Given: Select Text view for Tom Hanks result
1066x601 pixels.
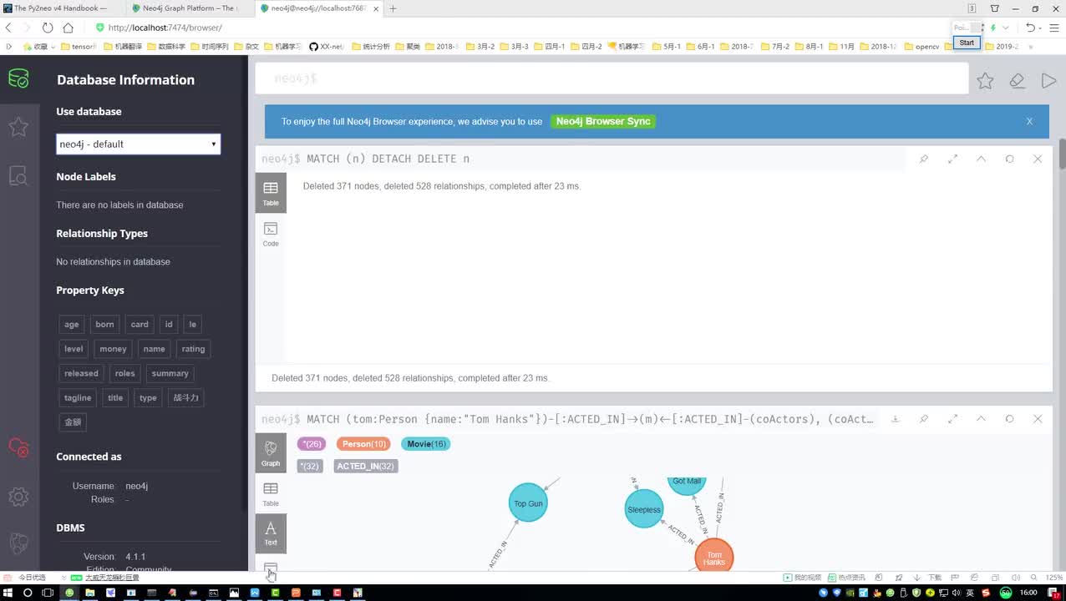Looking at the screenshot, I should 271,533.
